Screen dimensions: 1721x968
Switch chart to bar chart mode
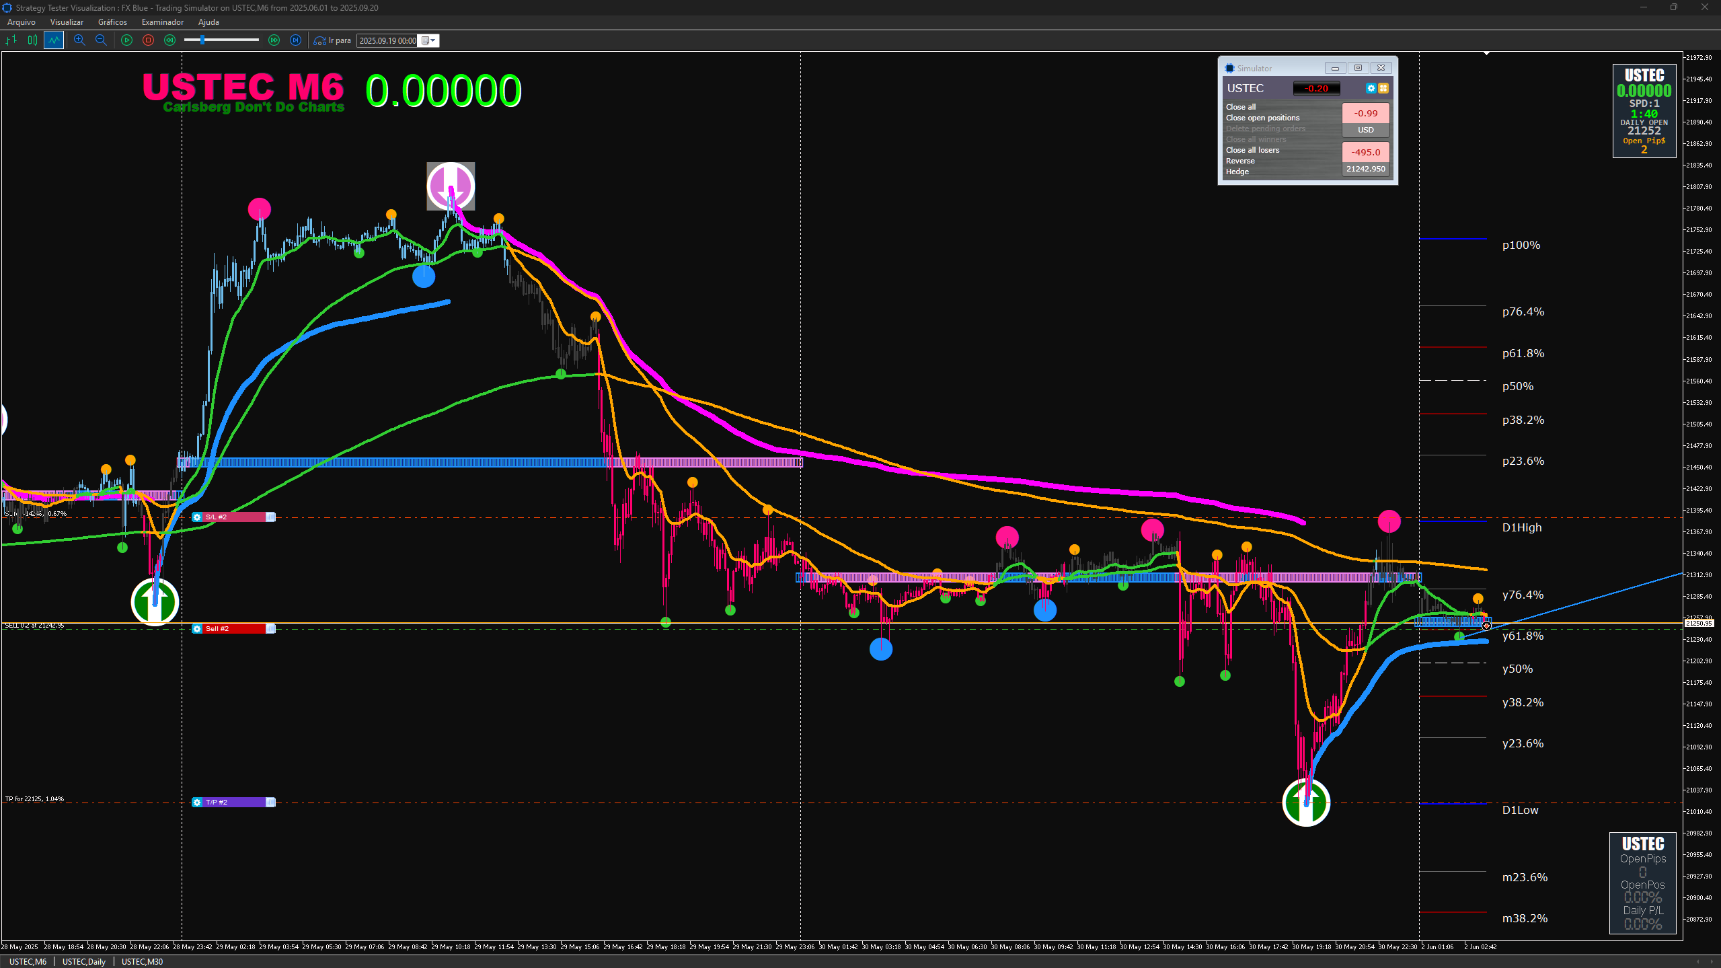[x=11, y=40]
